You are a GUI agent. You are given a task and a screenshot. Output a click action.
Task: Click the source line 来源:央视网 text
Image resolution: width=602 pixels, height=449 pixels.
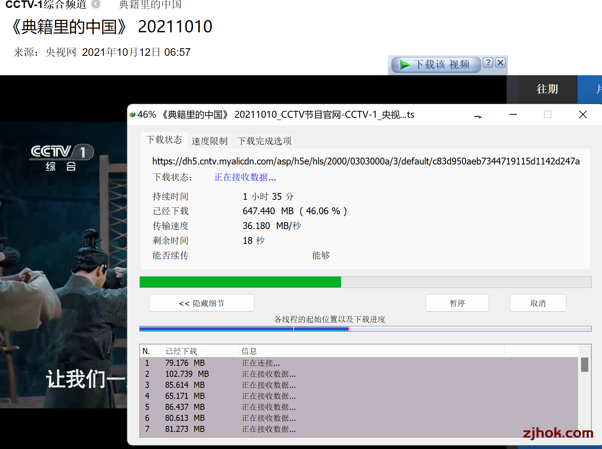click(45, 52)
